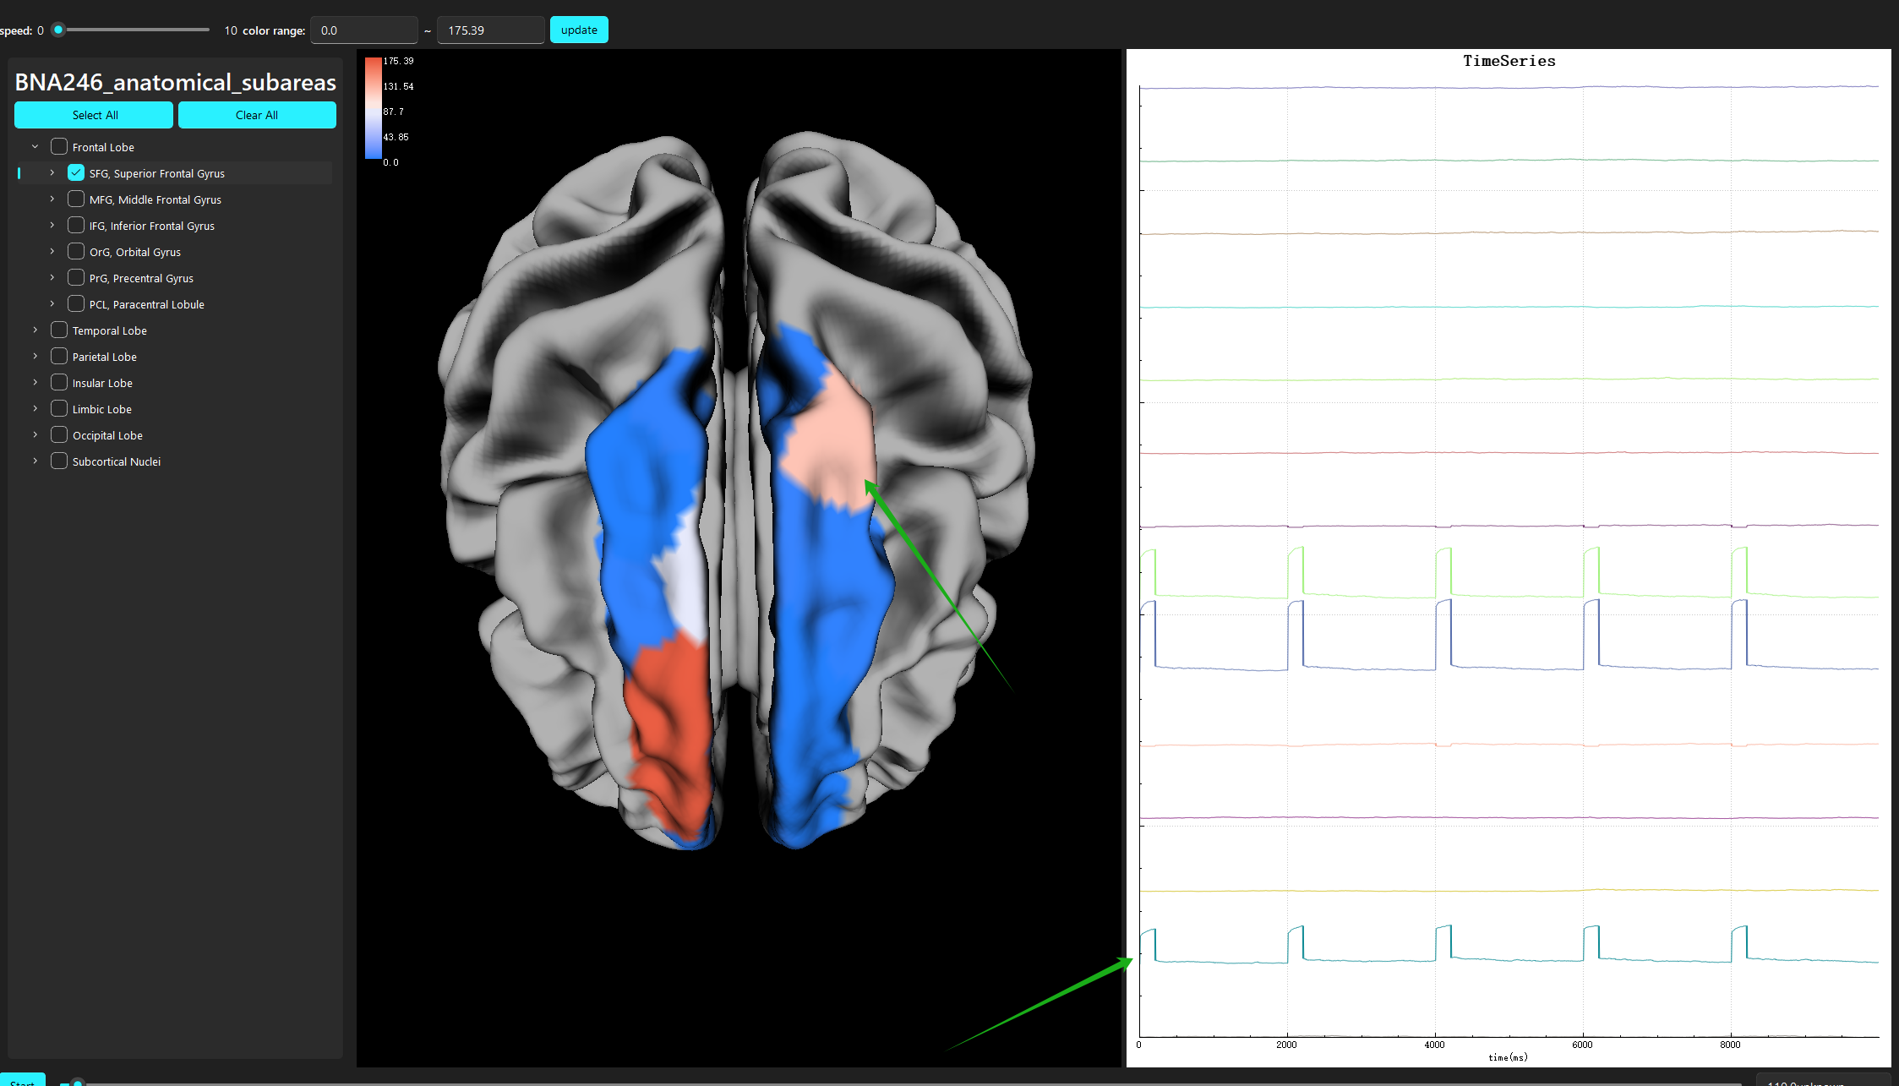Apply color range with update button
The width and height of the screenshot is (1899, 1086).
579,30
